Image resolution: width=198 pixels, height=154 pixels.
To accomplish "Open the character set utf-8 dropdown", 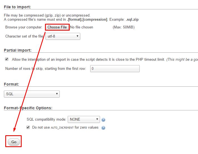I will (x=63, y=36).
